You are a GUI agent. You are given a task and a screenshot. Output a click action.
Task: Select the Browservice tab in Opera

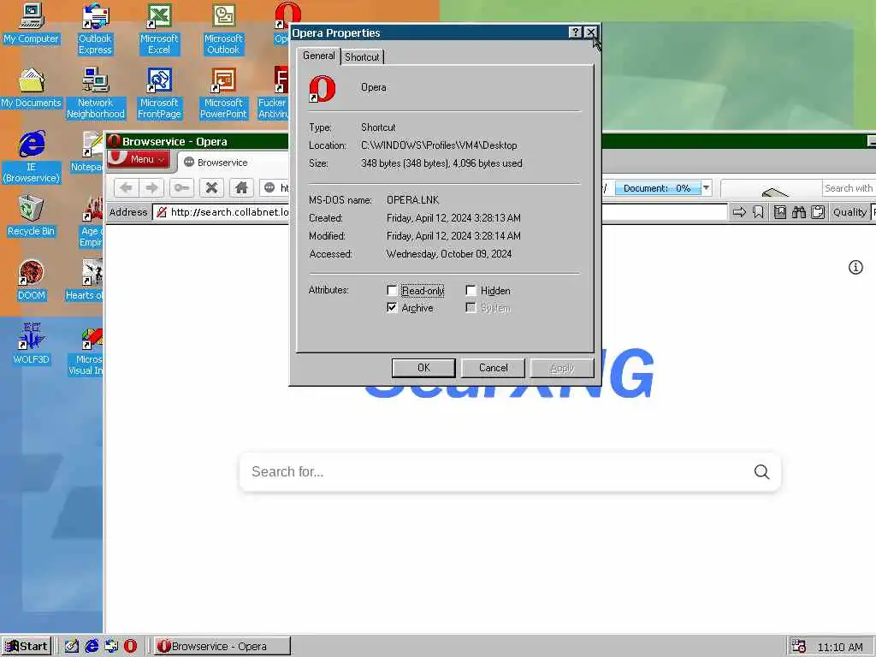[222, 163]
